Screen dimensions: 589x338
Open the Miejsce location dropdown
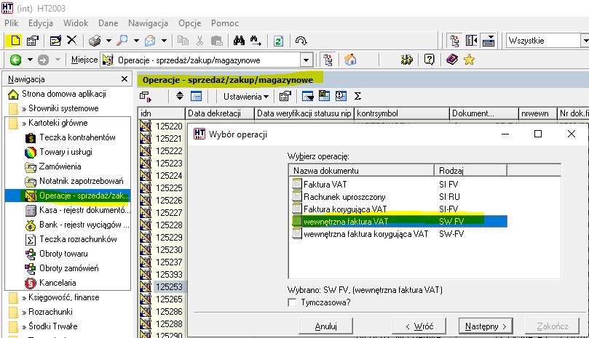coord(306,60)
